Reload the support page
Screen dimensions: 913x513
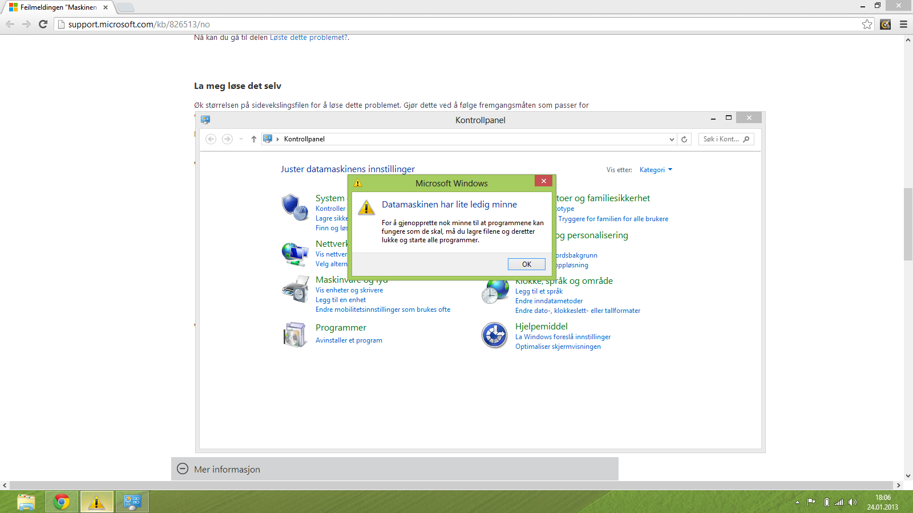point(43,24)
